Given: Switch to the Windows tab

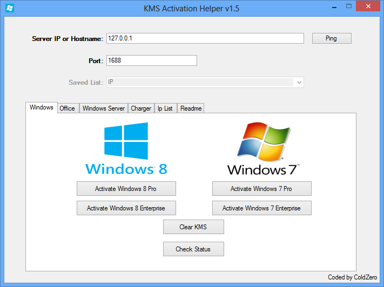Looking at the screenshot, I should point(42,107).
